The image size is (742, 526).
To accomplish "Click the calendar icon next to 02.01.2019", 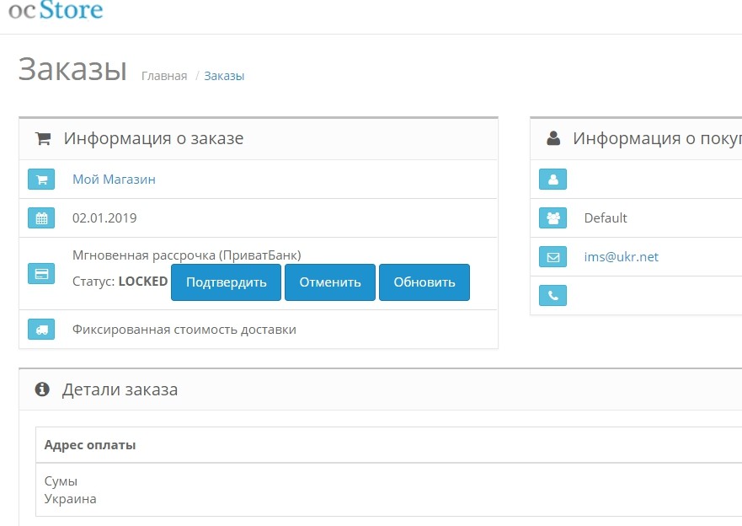I will [x=41, y=218].
